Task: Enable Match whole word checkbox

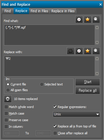Action: [6, 107]
